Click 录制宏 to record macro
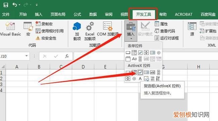 coord(44,24)
